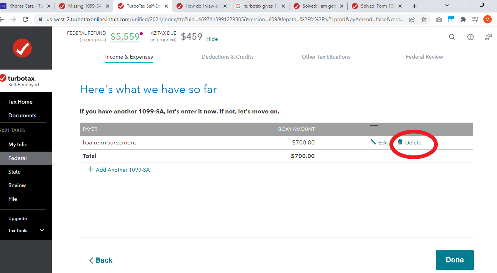Image resolution: width=497 pixels, height=273 pixels.
Task: Click the bold $700.00 Total amount
Action: (303, 156)
